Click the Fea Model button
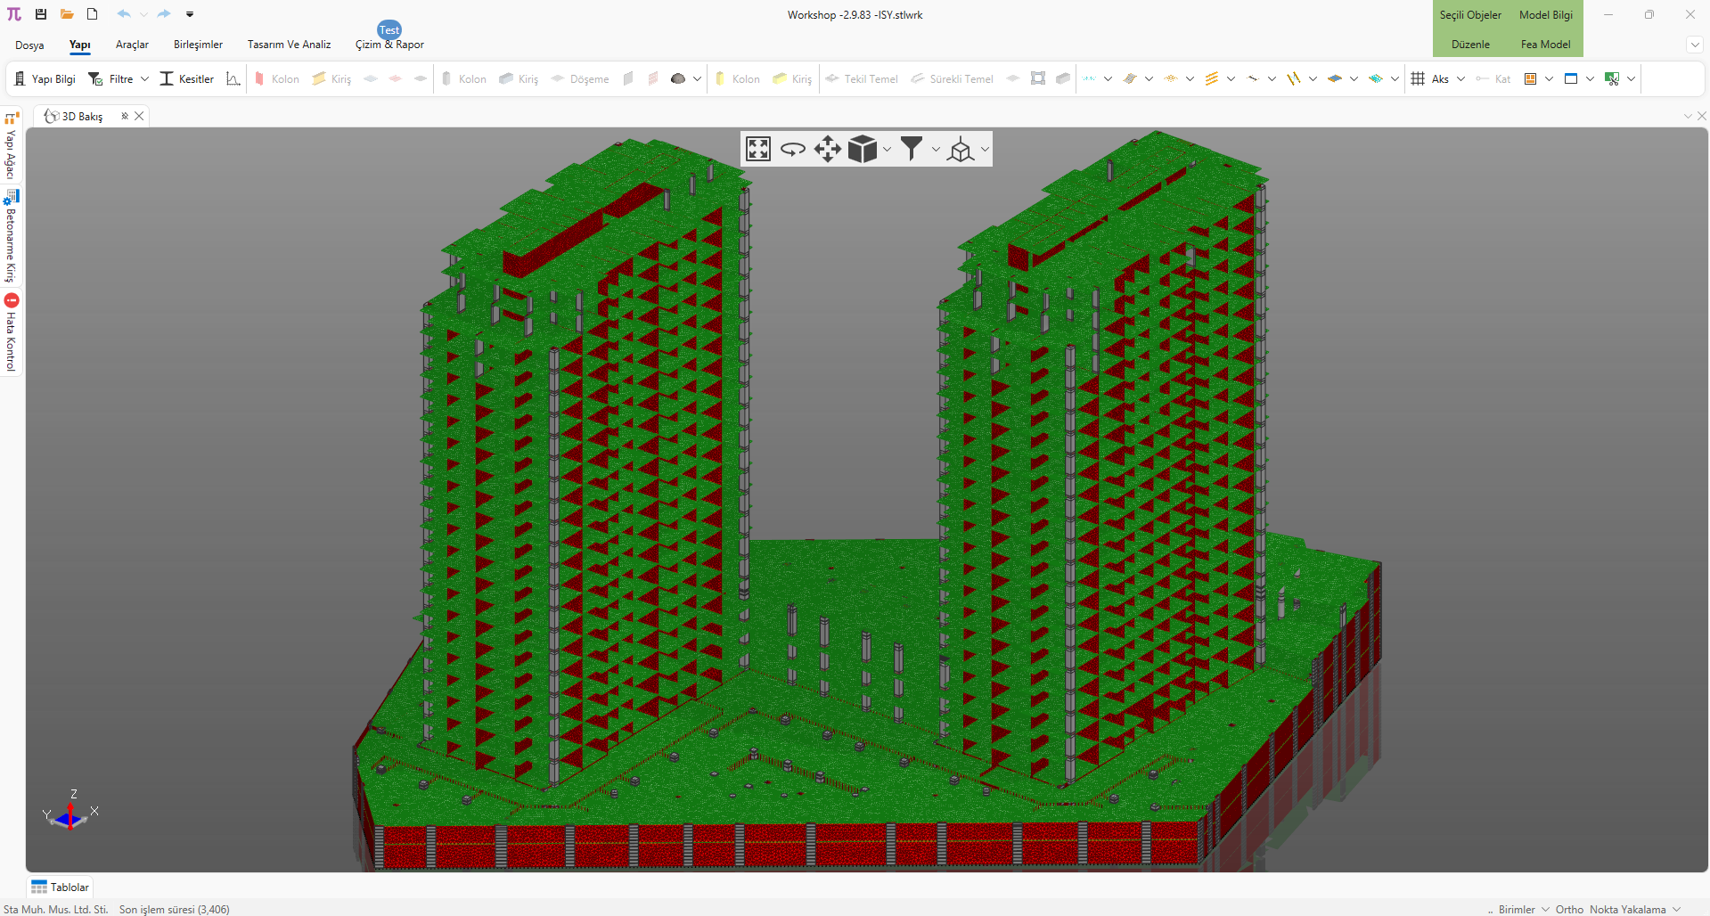This screenshot has width=1710, height=916. coord(1545,45)
